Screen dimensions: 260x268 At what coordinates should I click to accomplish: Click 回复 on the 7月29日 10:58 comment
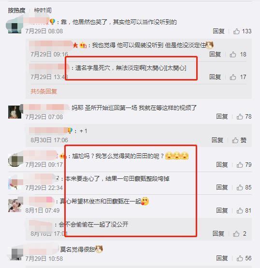pyautogui.click(x=222, y=258)
